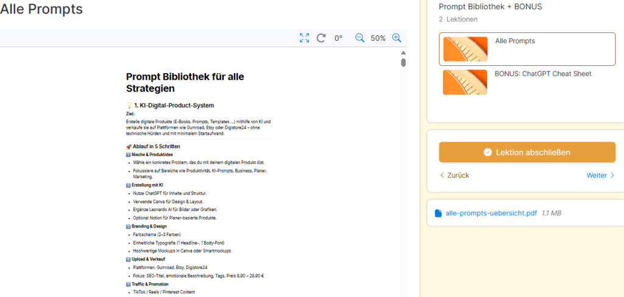Screen dimensions: 624x297
Task: Click the checkmark icon on Lektion abschließen
Action: click(487, 152)
